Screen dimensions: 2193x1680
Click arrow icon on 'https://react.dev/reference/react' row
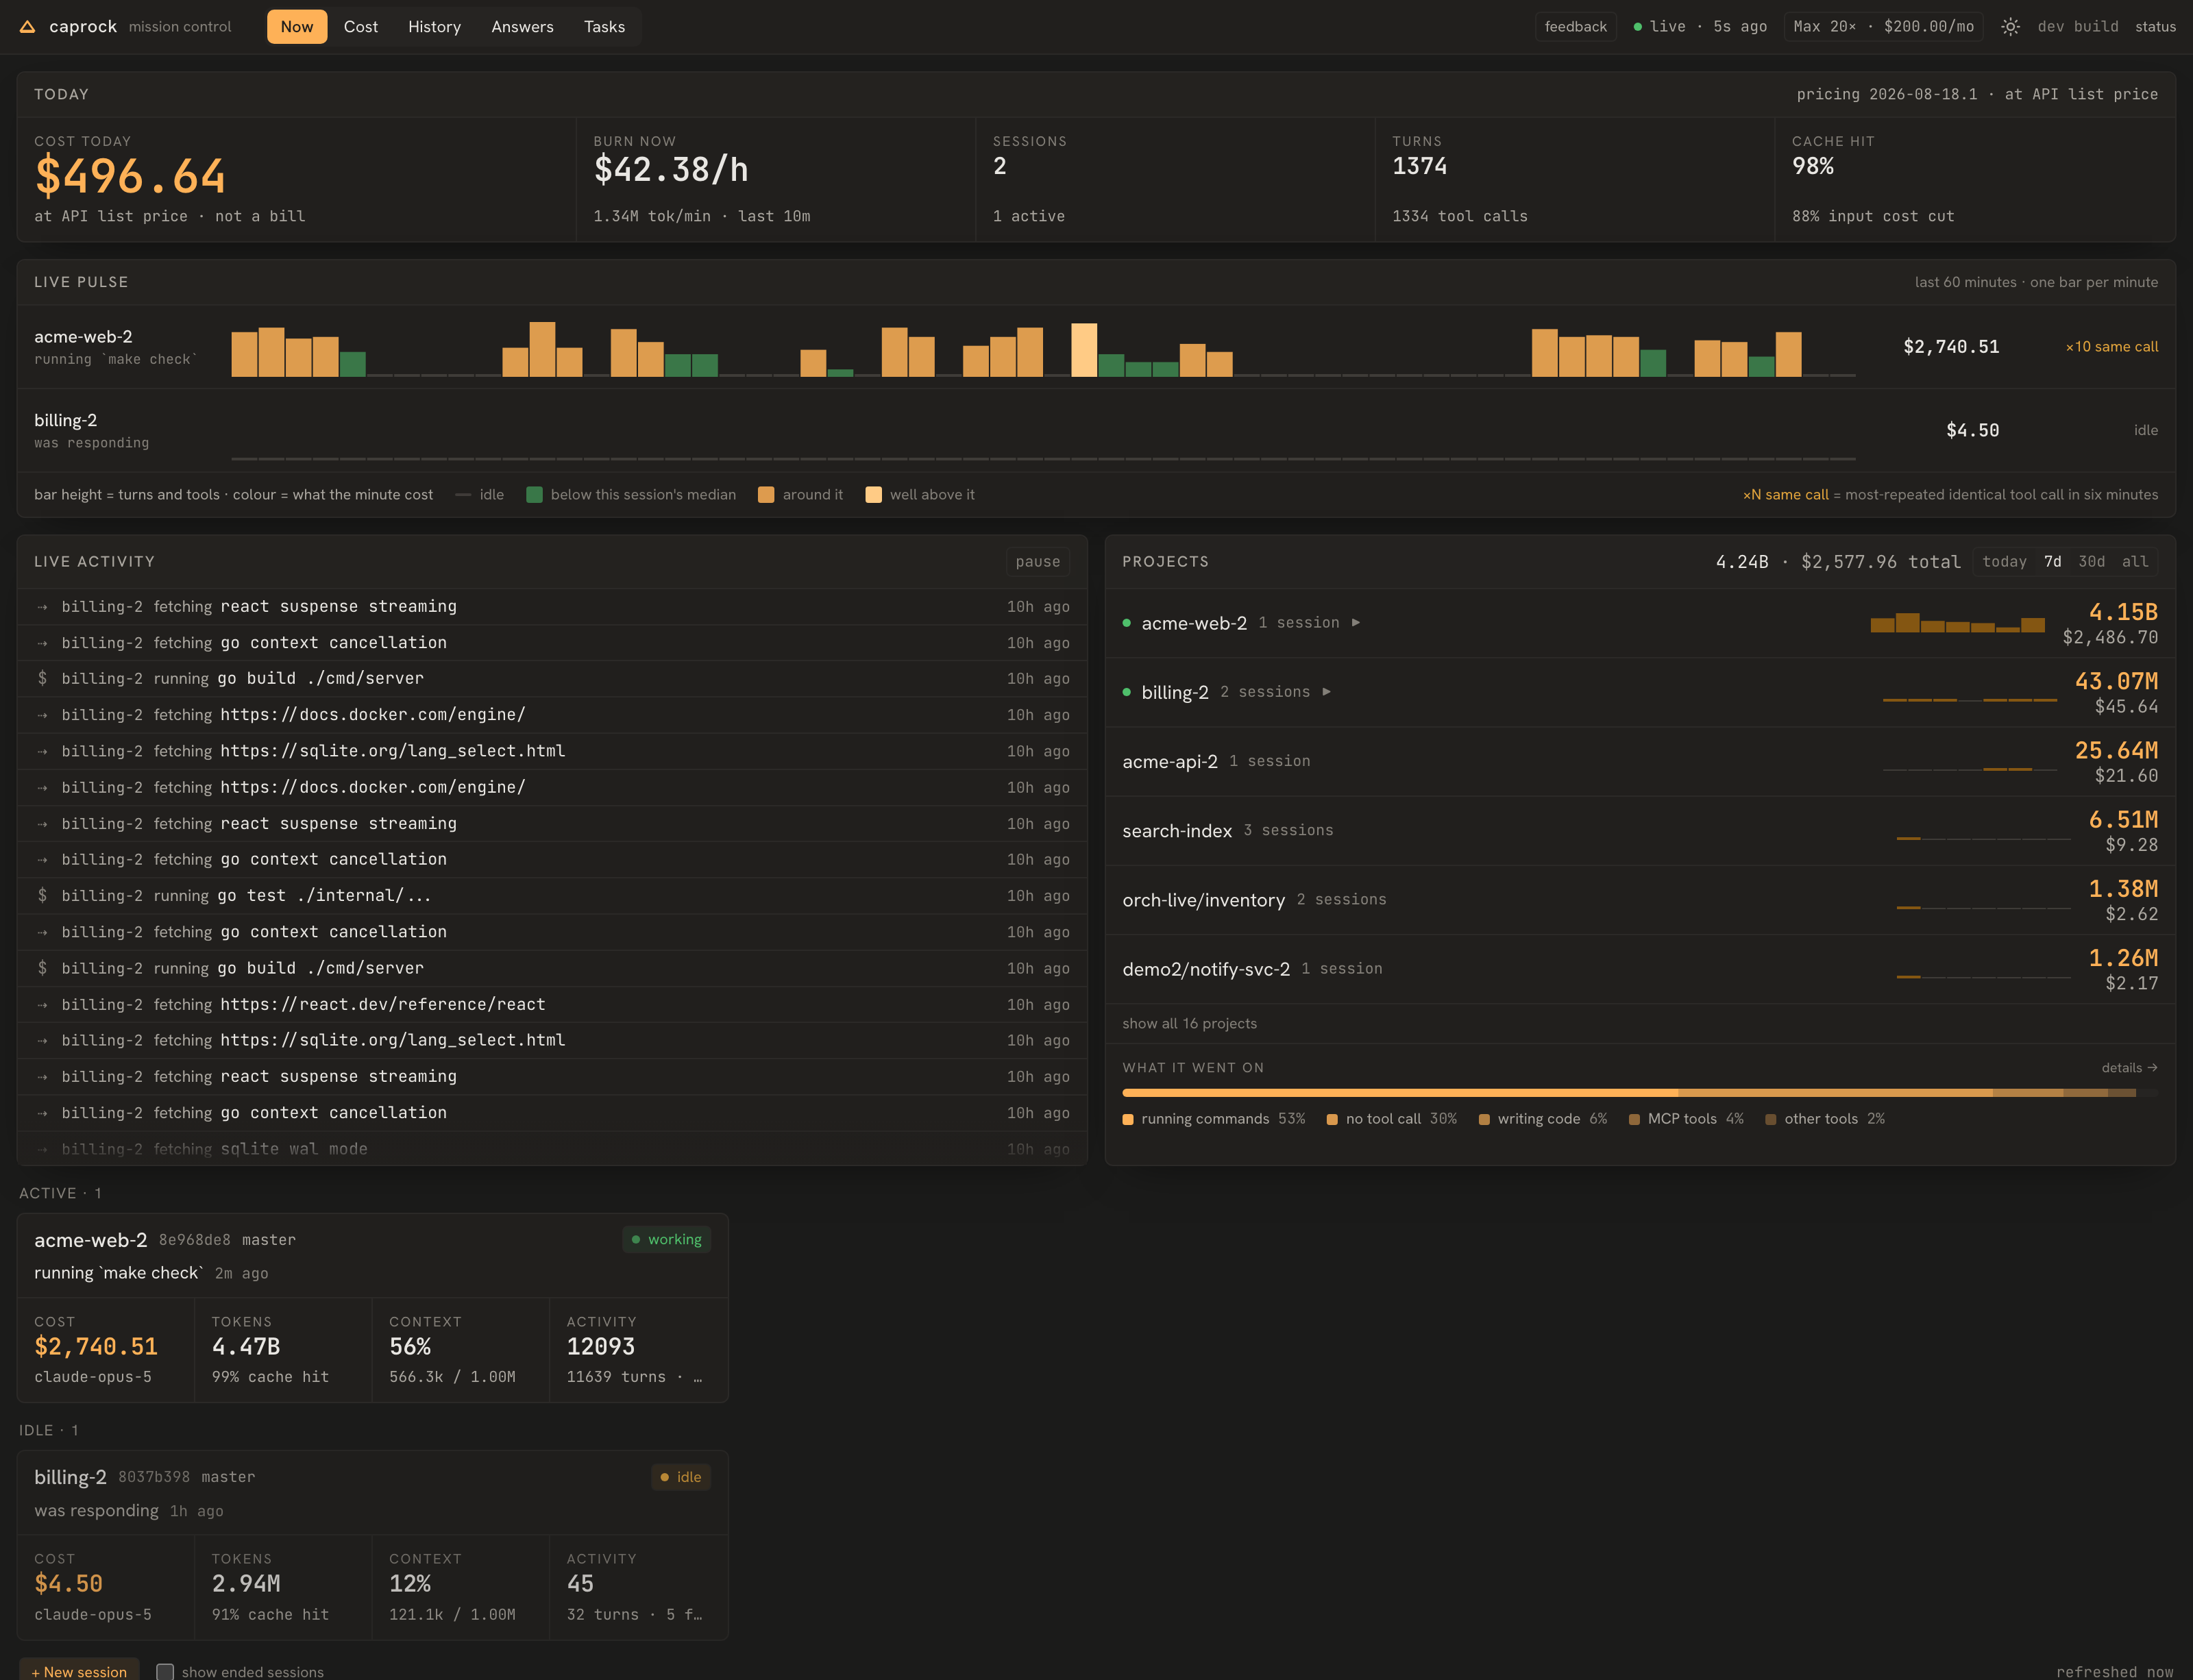42,1004
